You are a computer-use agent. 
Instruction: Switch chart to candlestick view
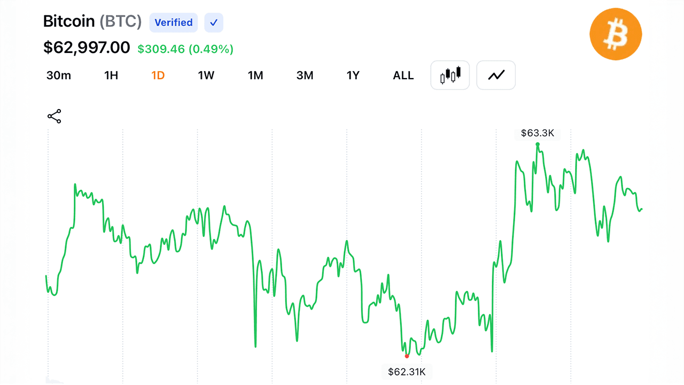coord(450,75)
